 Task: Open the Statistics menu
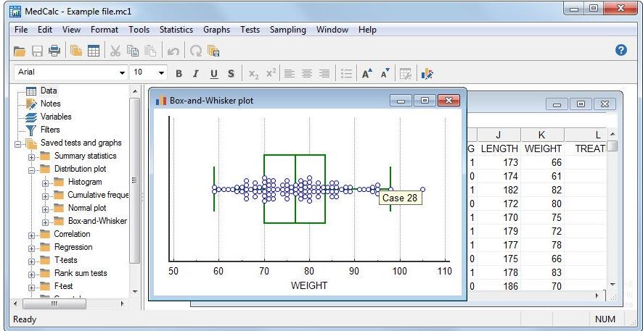[x=176, y=30]
